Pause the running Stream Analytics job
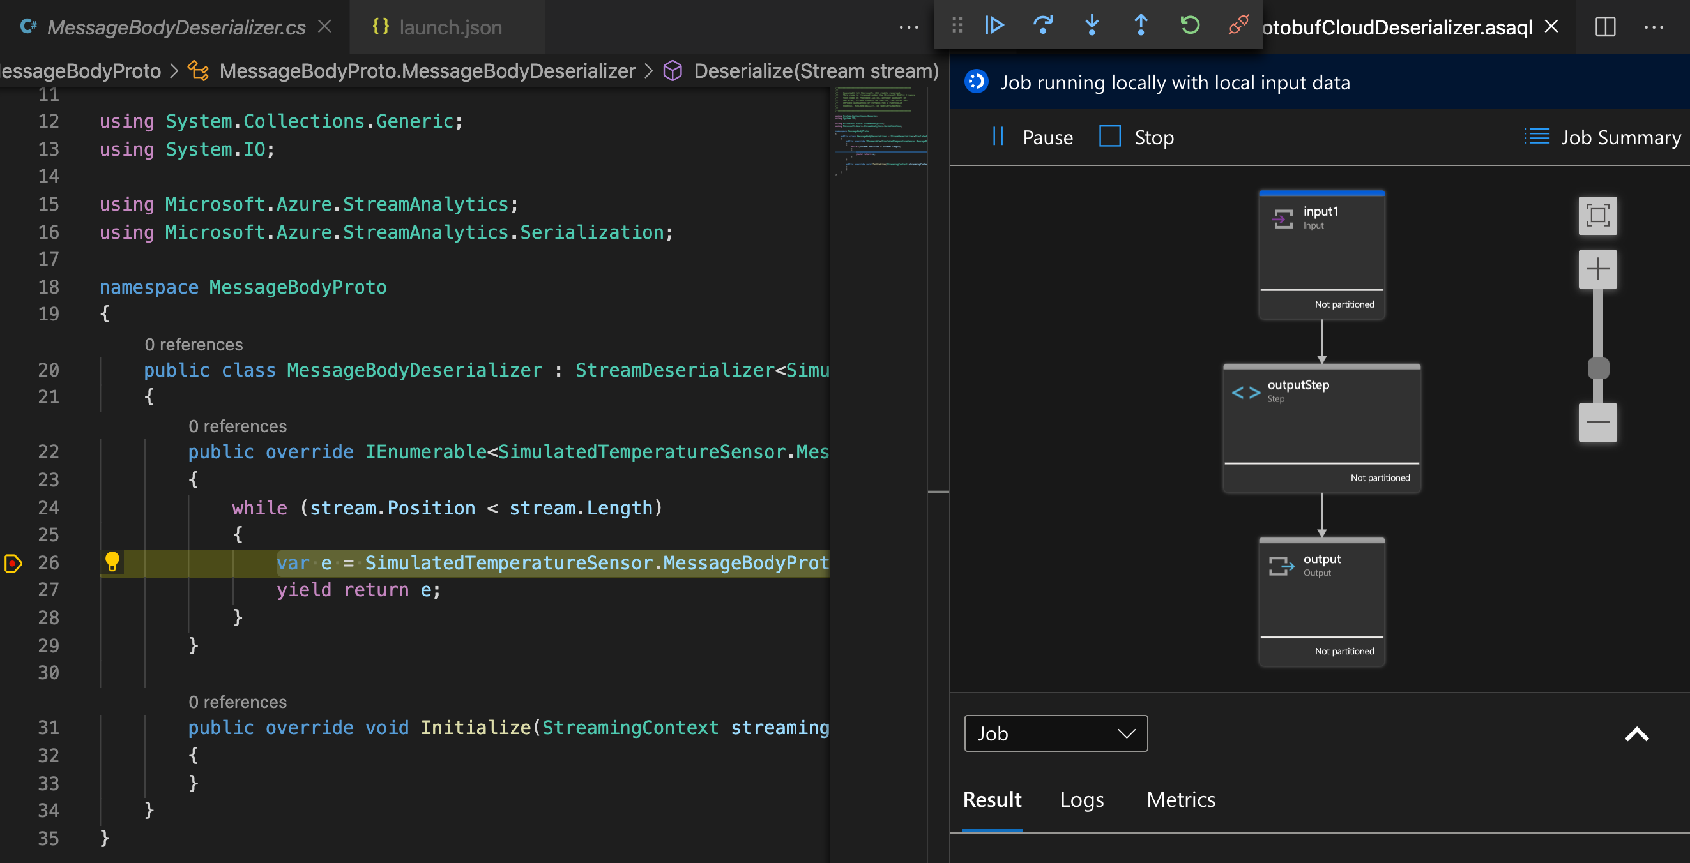Screen dimensions: 1690x863 [1030, 135]
